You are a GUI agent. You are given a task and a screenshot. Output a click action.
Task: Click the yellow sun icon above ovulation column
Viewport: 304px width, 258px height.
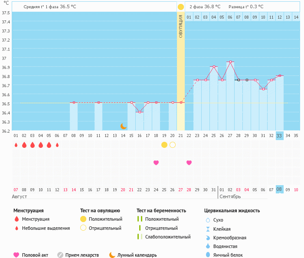pos(181,7)
